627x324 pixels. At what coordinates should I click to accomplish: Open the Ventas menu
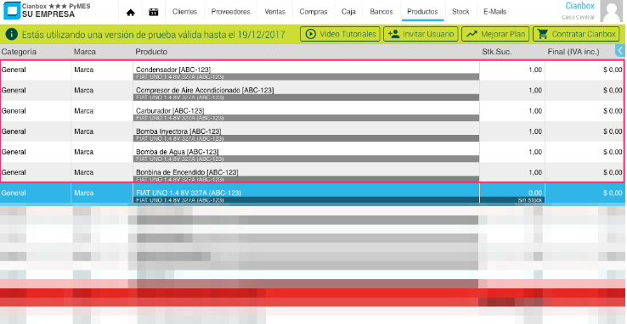click(x=275, y=12)
